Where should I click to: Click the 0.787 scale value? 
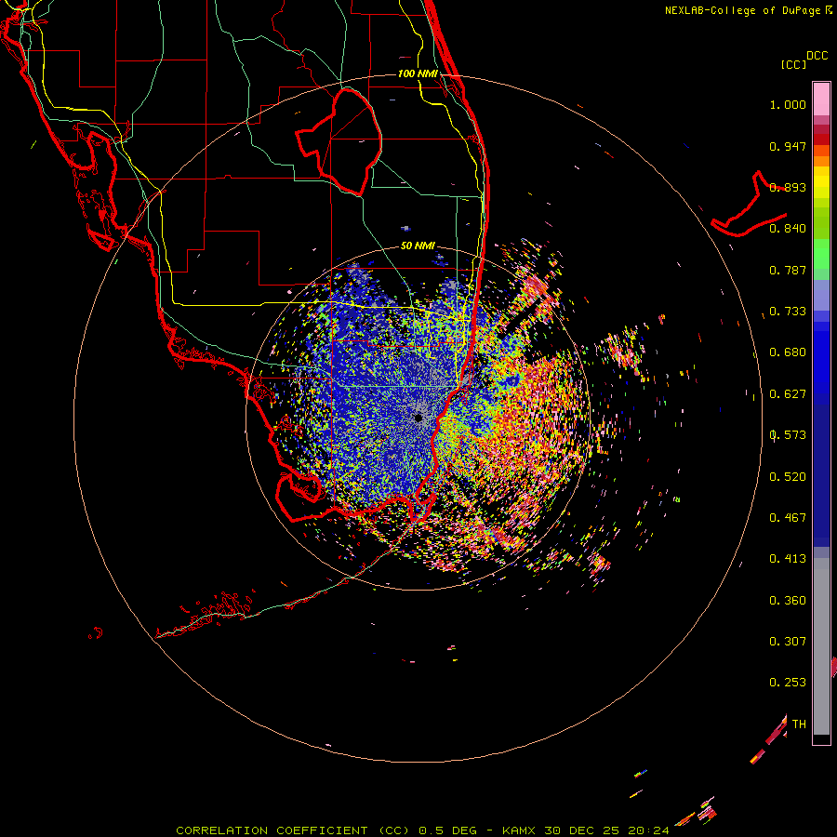tap(788, 270)
